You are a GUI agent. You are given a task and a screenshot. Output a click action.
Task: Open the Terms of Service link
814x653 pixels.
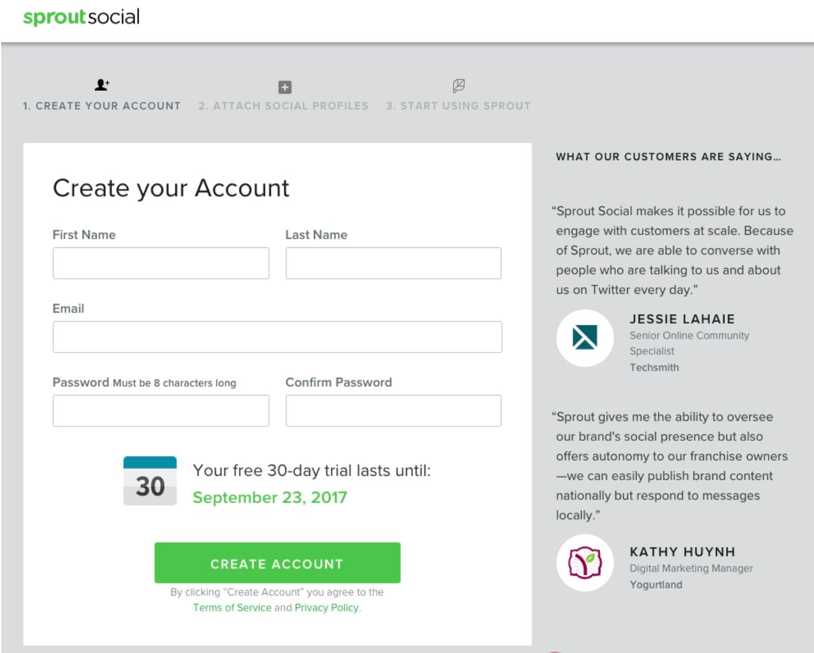[x=232, y=608]
